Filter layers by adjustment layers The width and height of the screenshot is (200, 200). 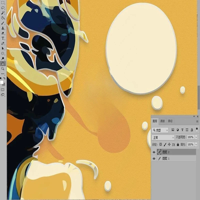177,130
